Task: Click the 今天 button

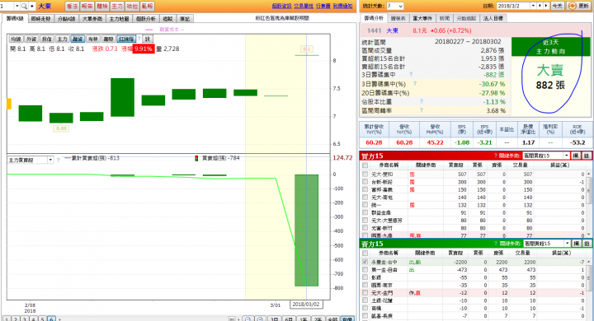Action: pos(557,6)
